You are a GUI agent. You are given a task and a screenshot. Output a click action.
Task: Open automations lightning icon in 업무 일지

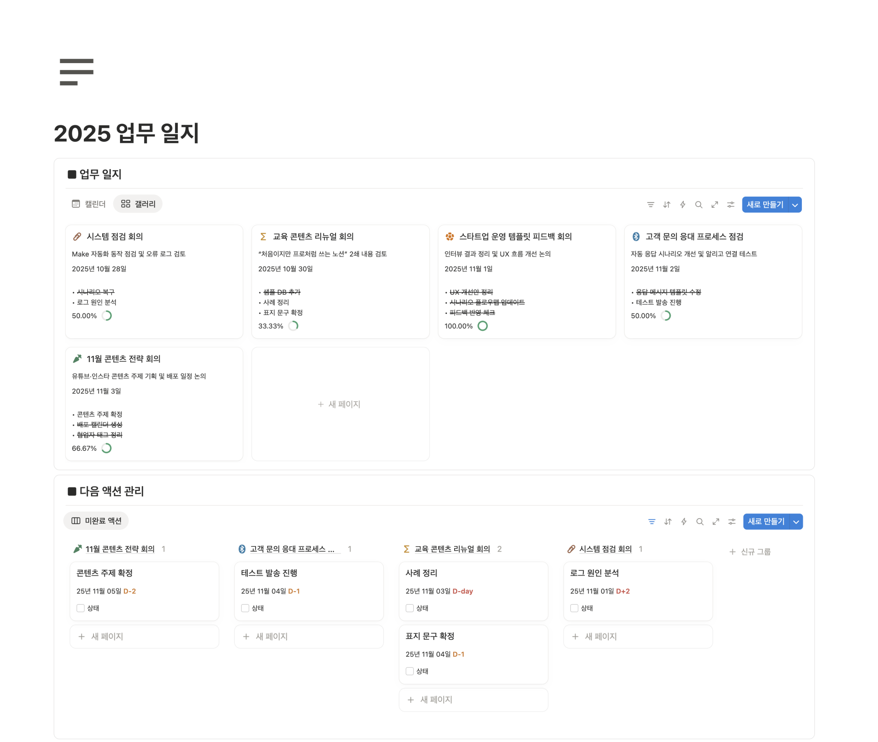tap(683, 205)
